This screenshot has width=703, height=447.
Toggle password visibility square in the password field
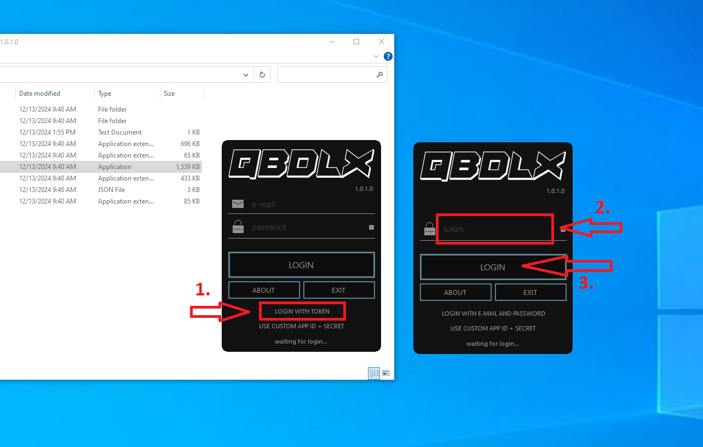[x=371, y=227]
